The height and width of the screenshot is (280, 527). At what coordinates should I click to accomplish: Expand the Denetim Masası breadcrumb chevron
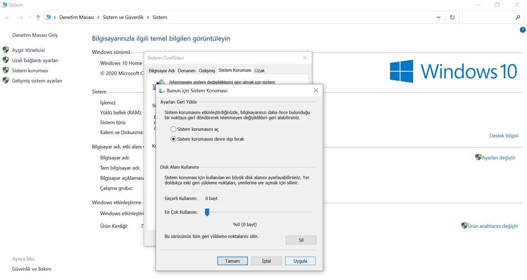coord(98,18)
